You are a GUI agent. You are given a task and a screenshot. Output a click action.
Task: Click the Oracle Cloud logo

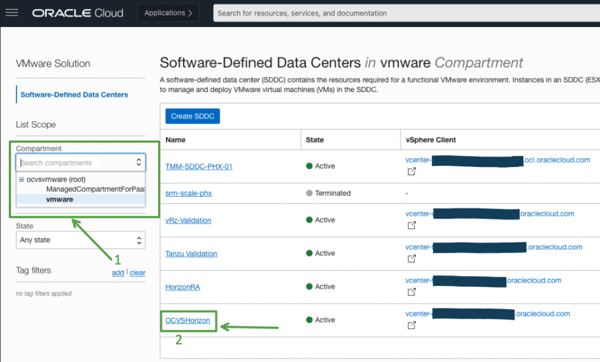tap(78, 13)
